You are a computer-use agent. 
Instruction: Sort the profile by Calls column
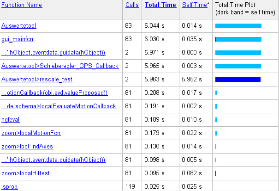[132, 5]
